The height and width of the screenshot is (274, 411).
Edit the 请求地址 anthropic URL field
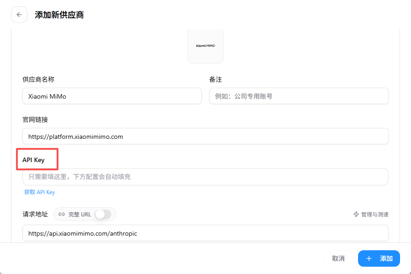205,233
